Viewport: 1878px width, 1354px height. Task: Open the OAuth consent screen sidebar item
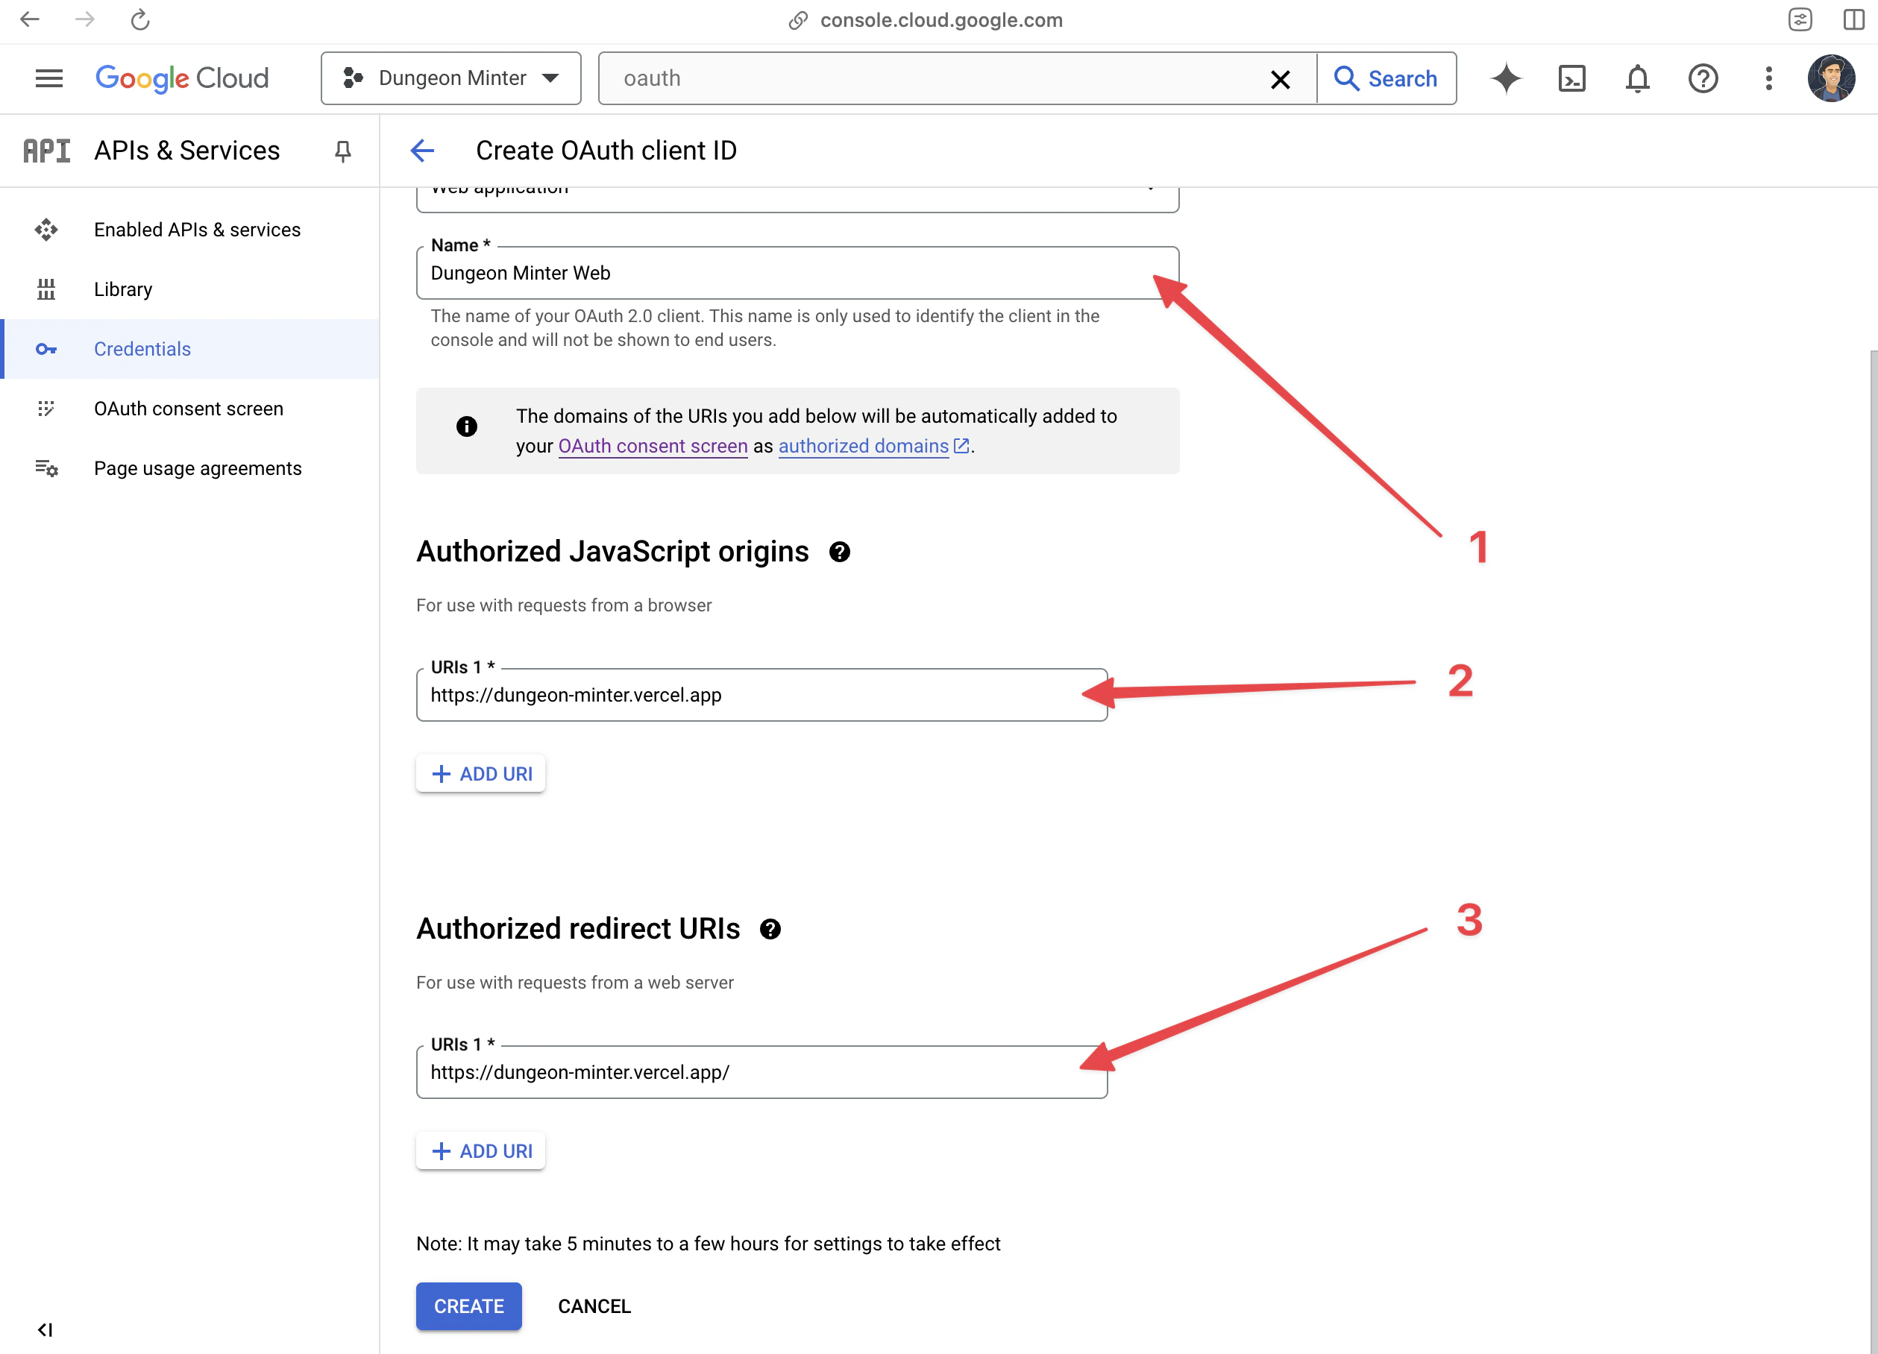pos(189,408)
